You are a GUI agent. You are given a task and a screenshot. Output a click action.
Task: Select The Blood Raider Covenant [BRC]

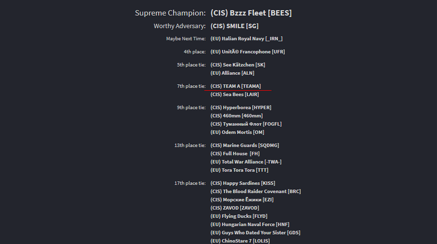click(x=255, y=191)
